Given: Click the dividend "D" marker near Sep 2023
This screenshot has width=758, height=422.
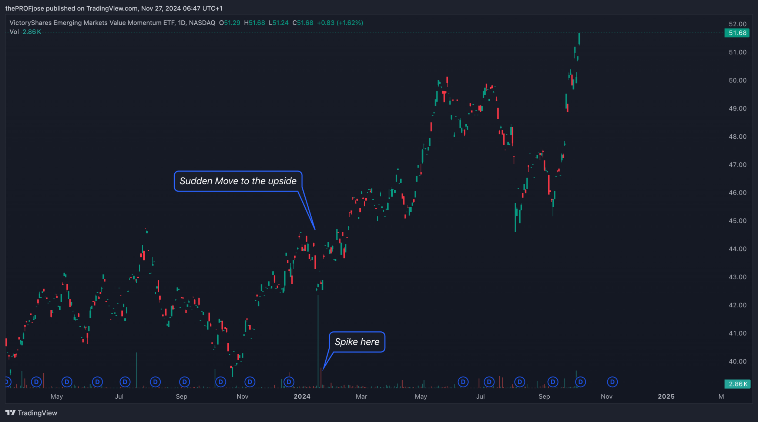Looking at the screenshot, I should click(x=184, y=382).
